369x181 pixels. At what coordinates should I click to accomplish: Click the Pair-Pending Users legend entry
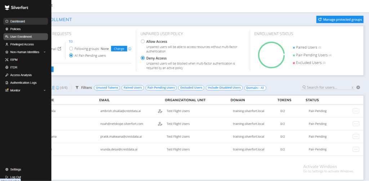[312, 55]
